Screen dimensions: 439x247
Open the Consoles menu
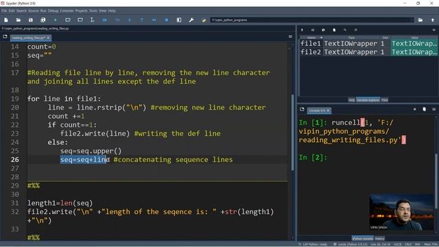tap(67, 11)
